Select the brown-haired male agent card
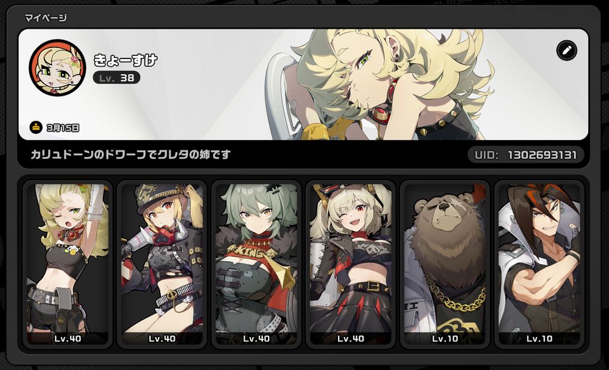609x370 pixels. pos(540,264)
